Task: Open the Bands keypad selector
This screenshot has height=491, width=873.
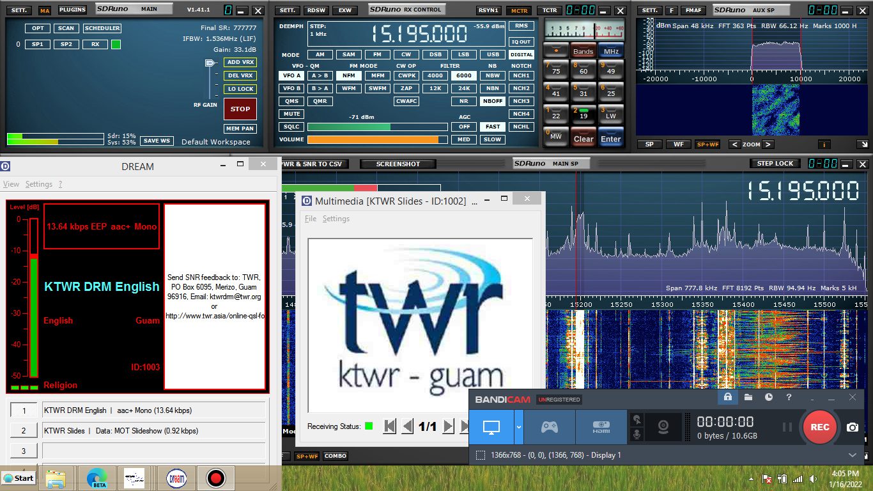Action: [583, 51]
